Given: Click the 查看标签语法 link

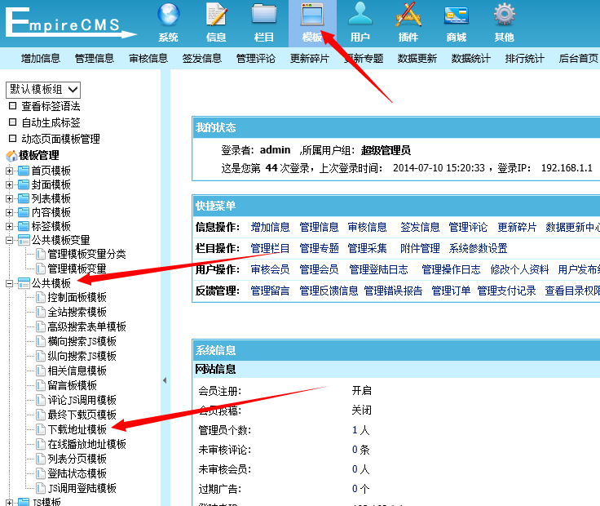Looking at the screenshot, I should [51, 106].
